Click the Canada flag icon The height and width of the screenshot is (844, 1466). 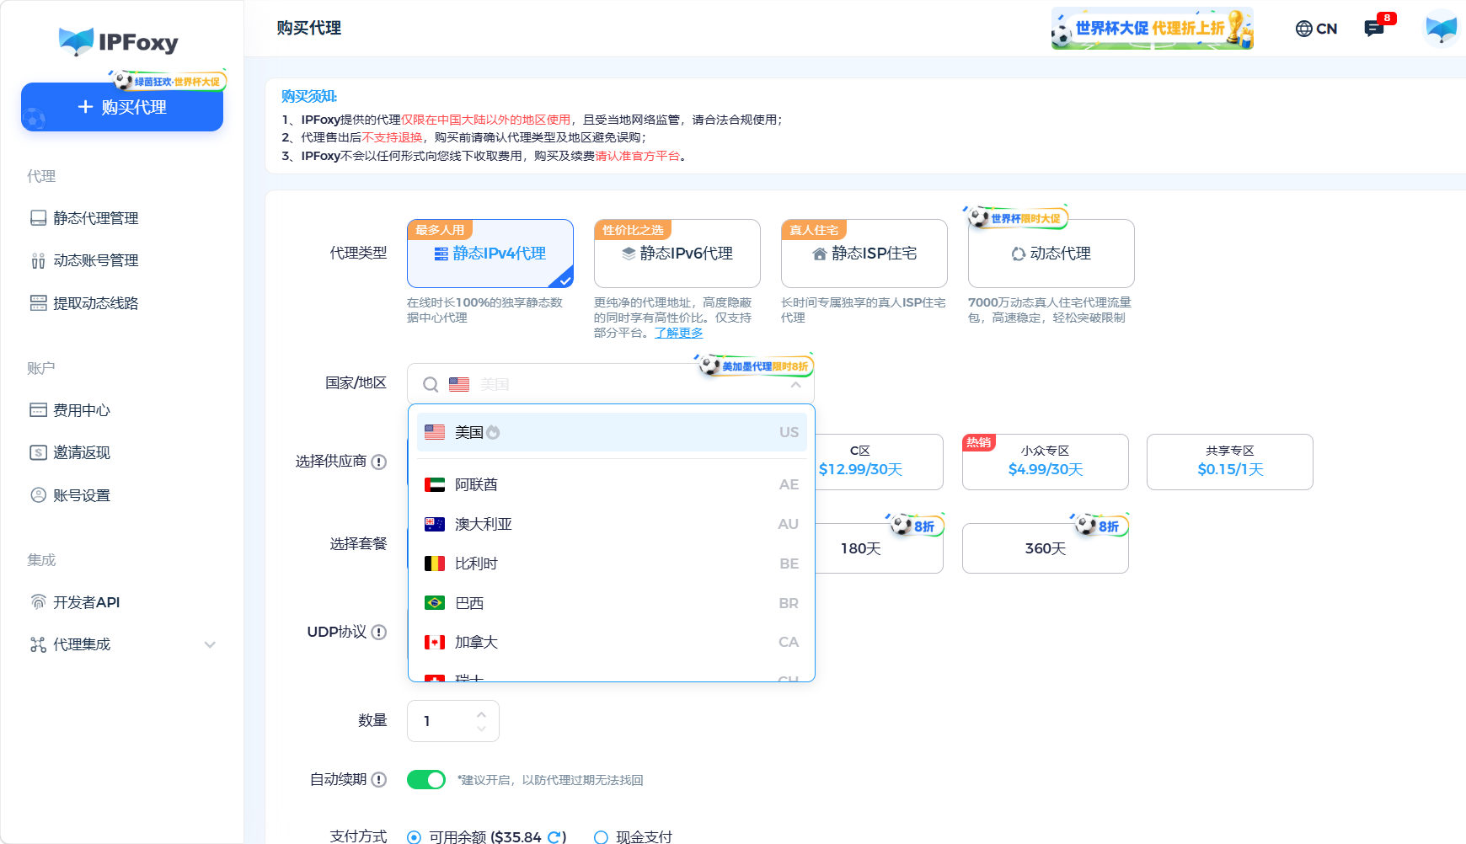(x=435, y=643)
